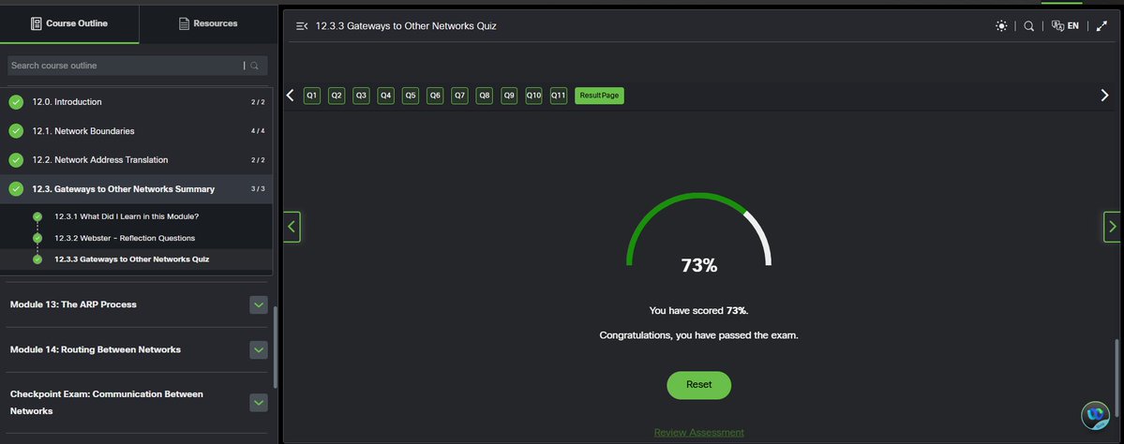Screen dimensions: 1124x444
Task: Click the completion dot beside 12.3.1
Action: pyautogui.click(x=37, y=216)
